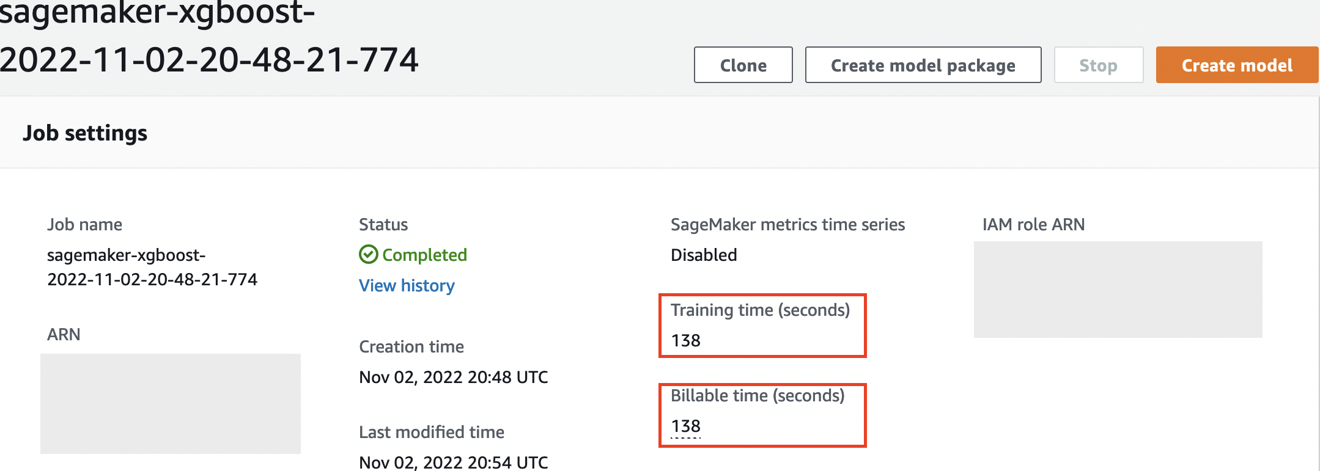This screenshot has width=1320, height=471.
Task: Click the disabled Stop button
Action: click(x=1097, y=65)
